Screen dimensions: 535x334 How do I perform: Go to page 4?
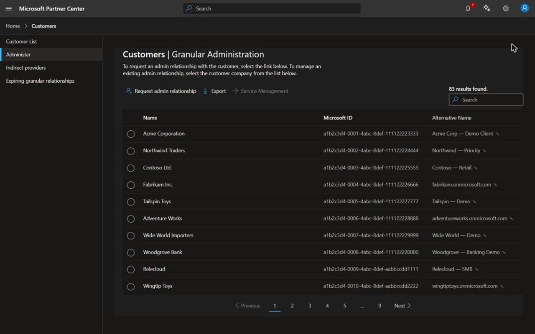click(327, 306)
